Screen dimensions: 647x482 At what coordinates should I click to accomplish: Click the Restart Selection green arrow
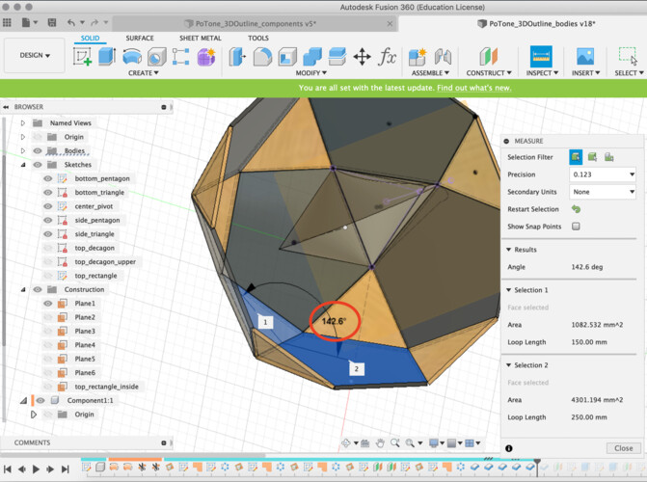(576, 209)
